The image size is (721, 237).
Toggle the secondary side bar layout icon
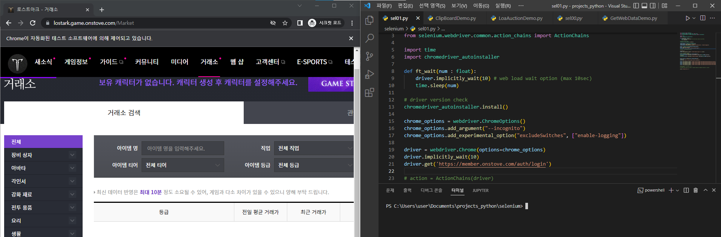coord(653,6)
